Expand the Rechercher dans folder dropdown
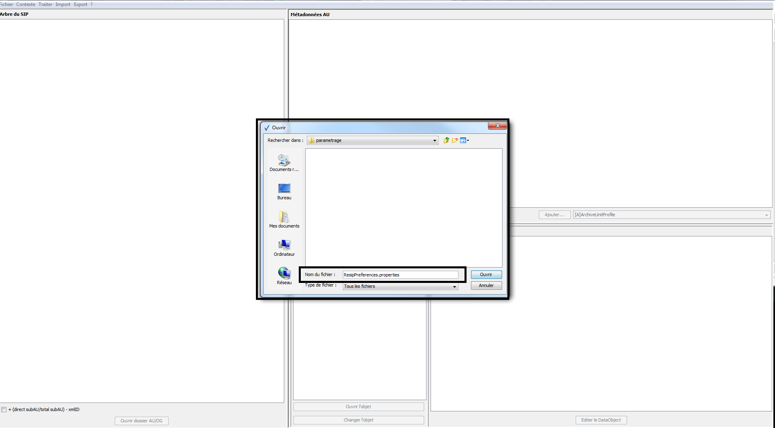The image size is (775, 428). coord(435,141)
